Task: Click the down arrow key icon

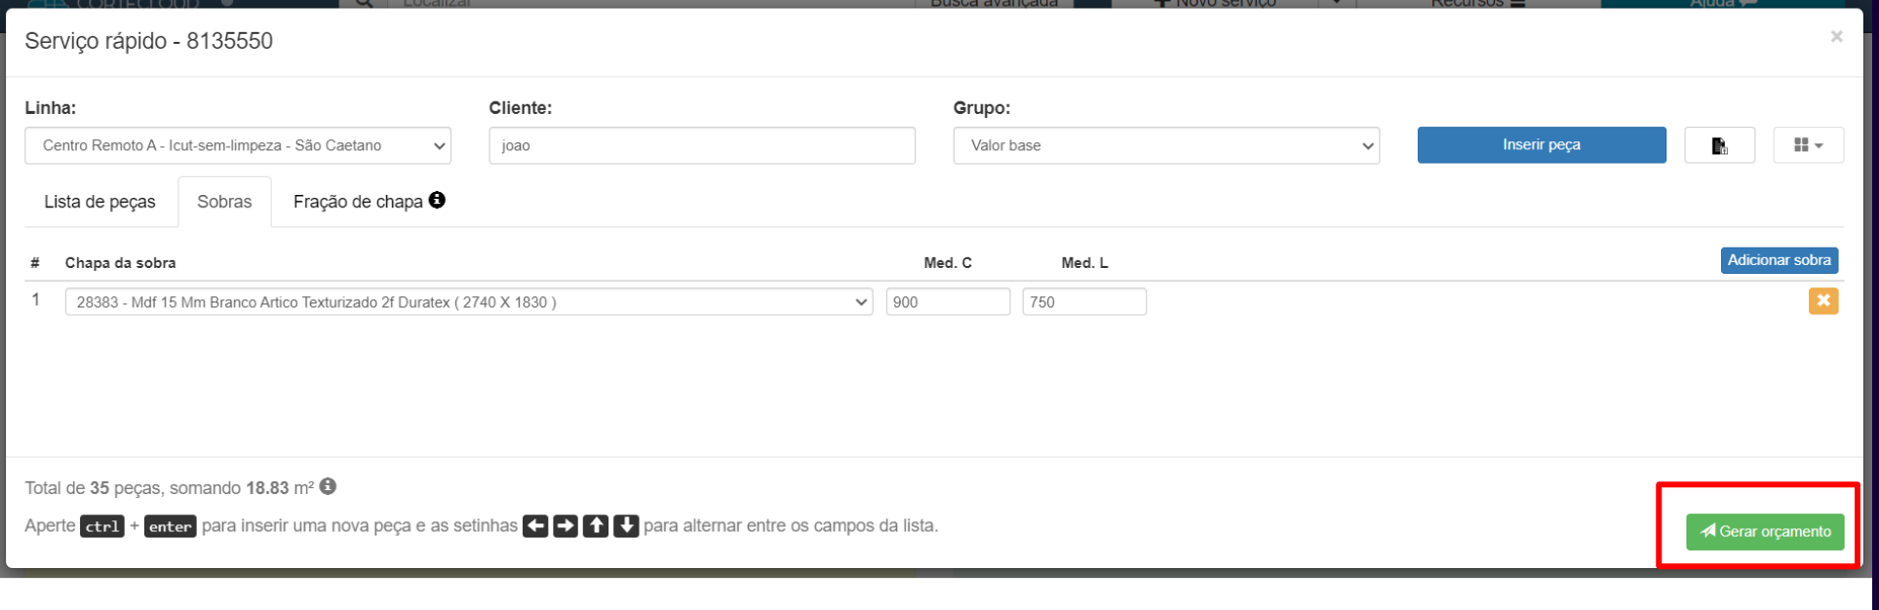Action: pos(626,526)
